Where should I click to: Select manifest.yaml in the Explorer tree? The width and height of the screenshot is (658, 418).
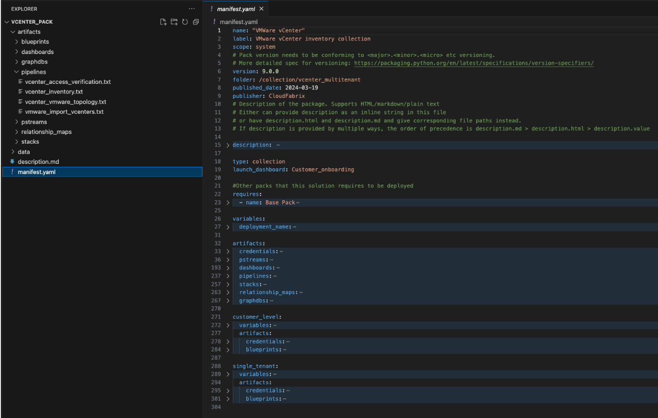(x=37, y=172)
